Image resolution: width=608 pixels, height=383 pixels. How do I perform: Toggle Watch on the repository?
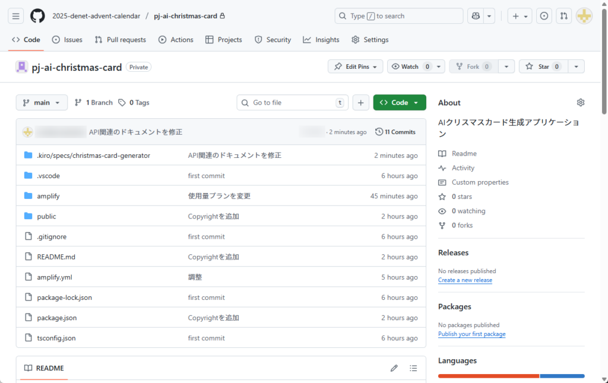point(410,67)
